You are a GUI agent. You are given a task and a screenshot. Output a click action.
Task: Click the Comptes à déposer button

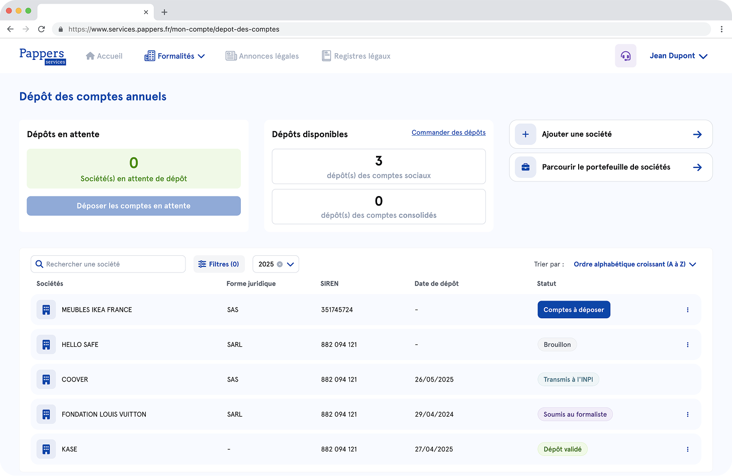[x=574, y=310]
